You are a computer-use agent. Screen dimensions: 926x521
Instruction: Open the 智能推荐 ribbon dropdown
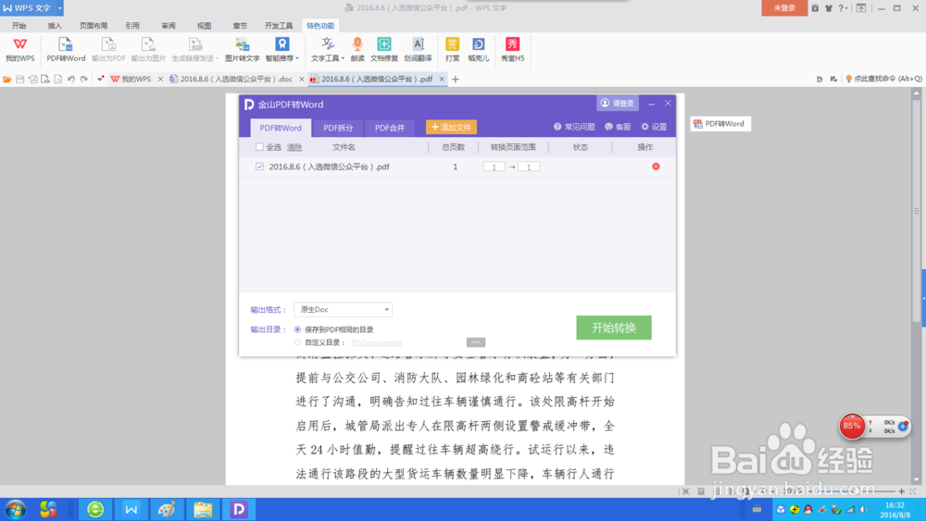tap(282, 50)
